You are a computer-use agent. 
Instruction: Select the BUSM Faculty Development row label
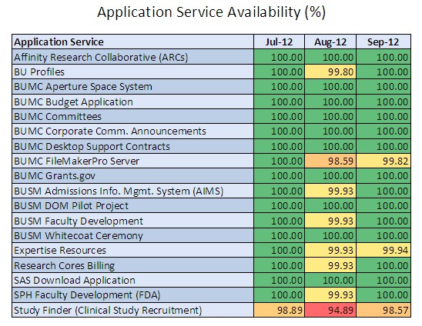pyautogui.click(x=132, y=221)
